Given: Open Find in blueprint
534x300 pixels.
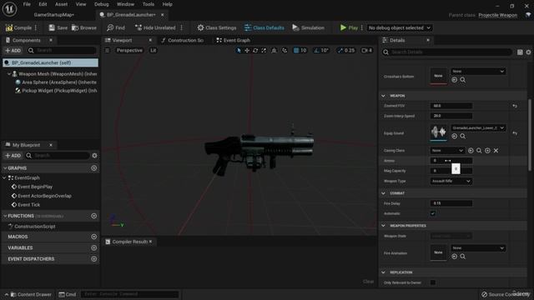Looking at the screenshot, I should (x=116, y=27).
